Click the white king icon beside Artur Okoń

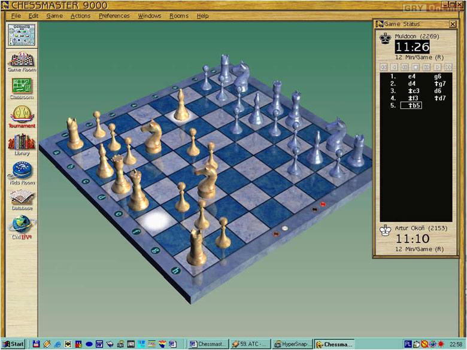pyautogui.click(x=385, y=230)
